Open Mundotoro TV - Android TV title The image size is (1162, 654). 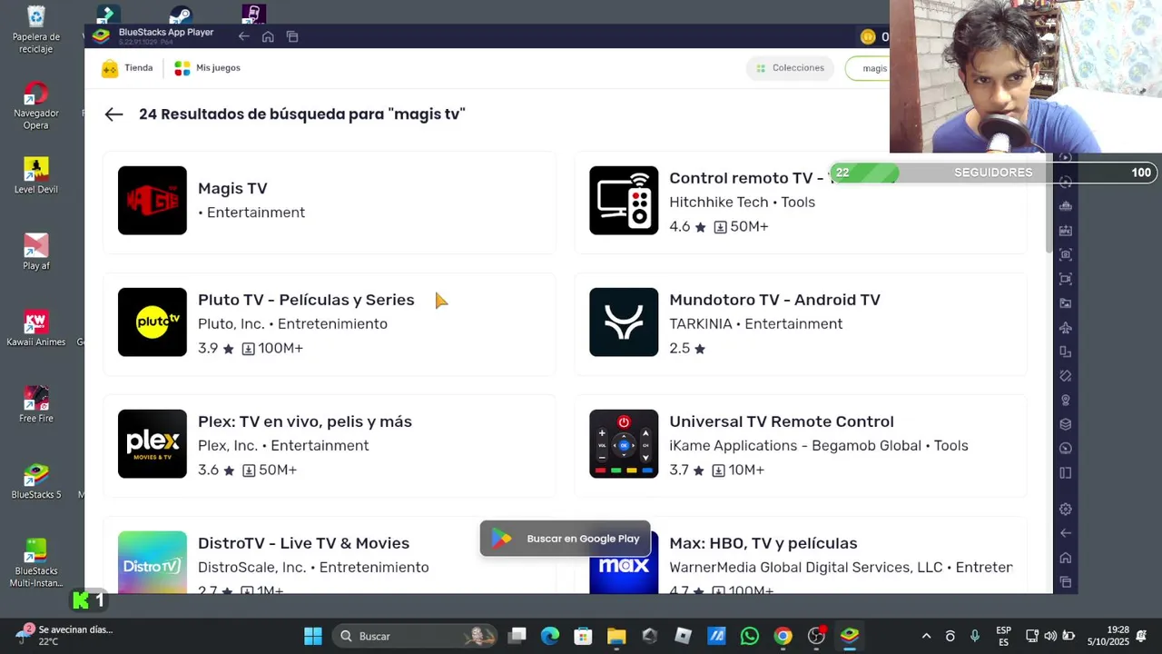point(774,300)
